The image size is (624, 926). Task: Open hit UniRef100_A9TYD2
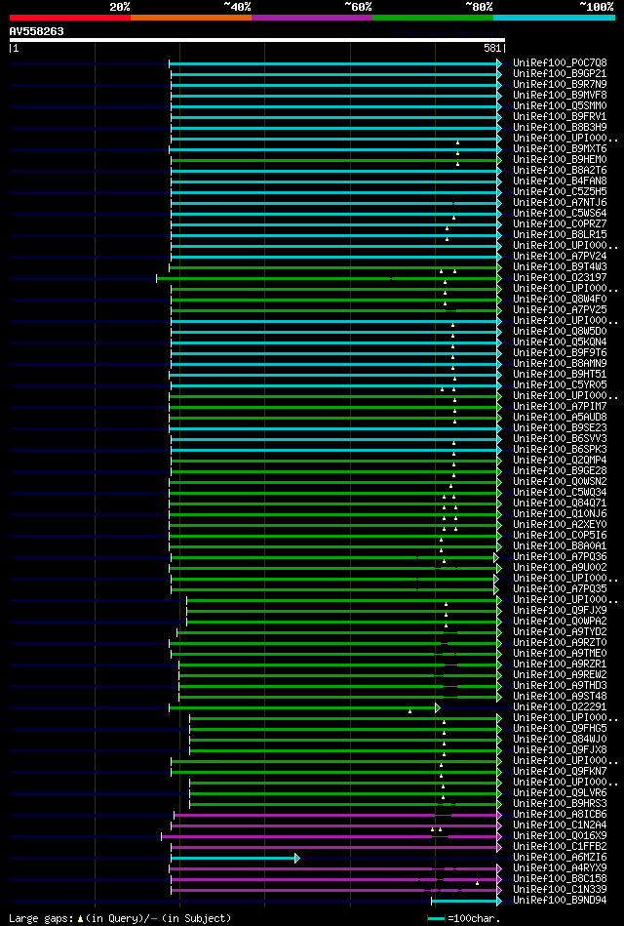point(560,632)
